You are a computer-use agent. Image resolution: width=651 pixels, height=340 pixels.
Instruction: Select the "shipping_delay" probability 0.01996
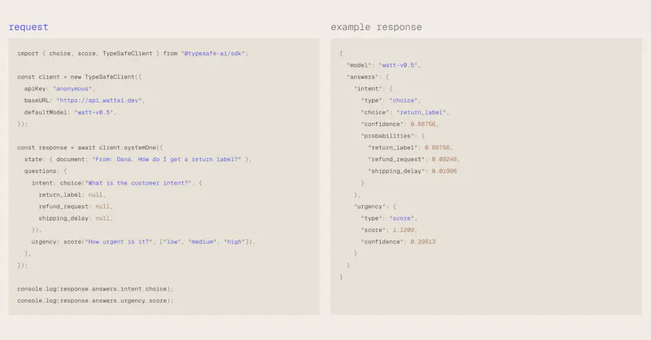[444, 171]
